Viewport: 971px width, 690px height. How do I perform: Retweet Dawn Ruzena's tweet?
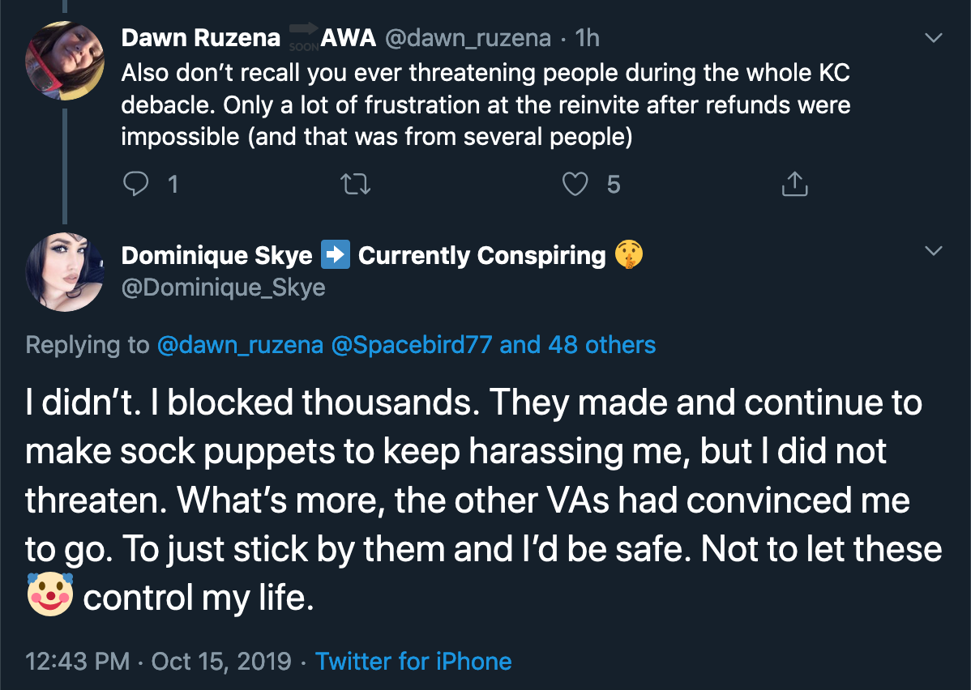coord(356,184)
